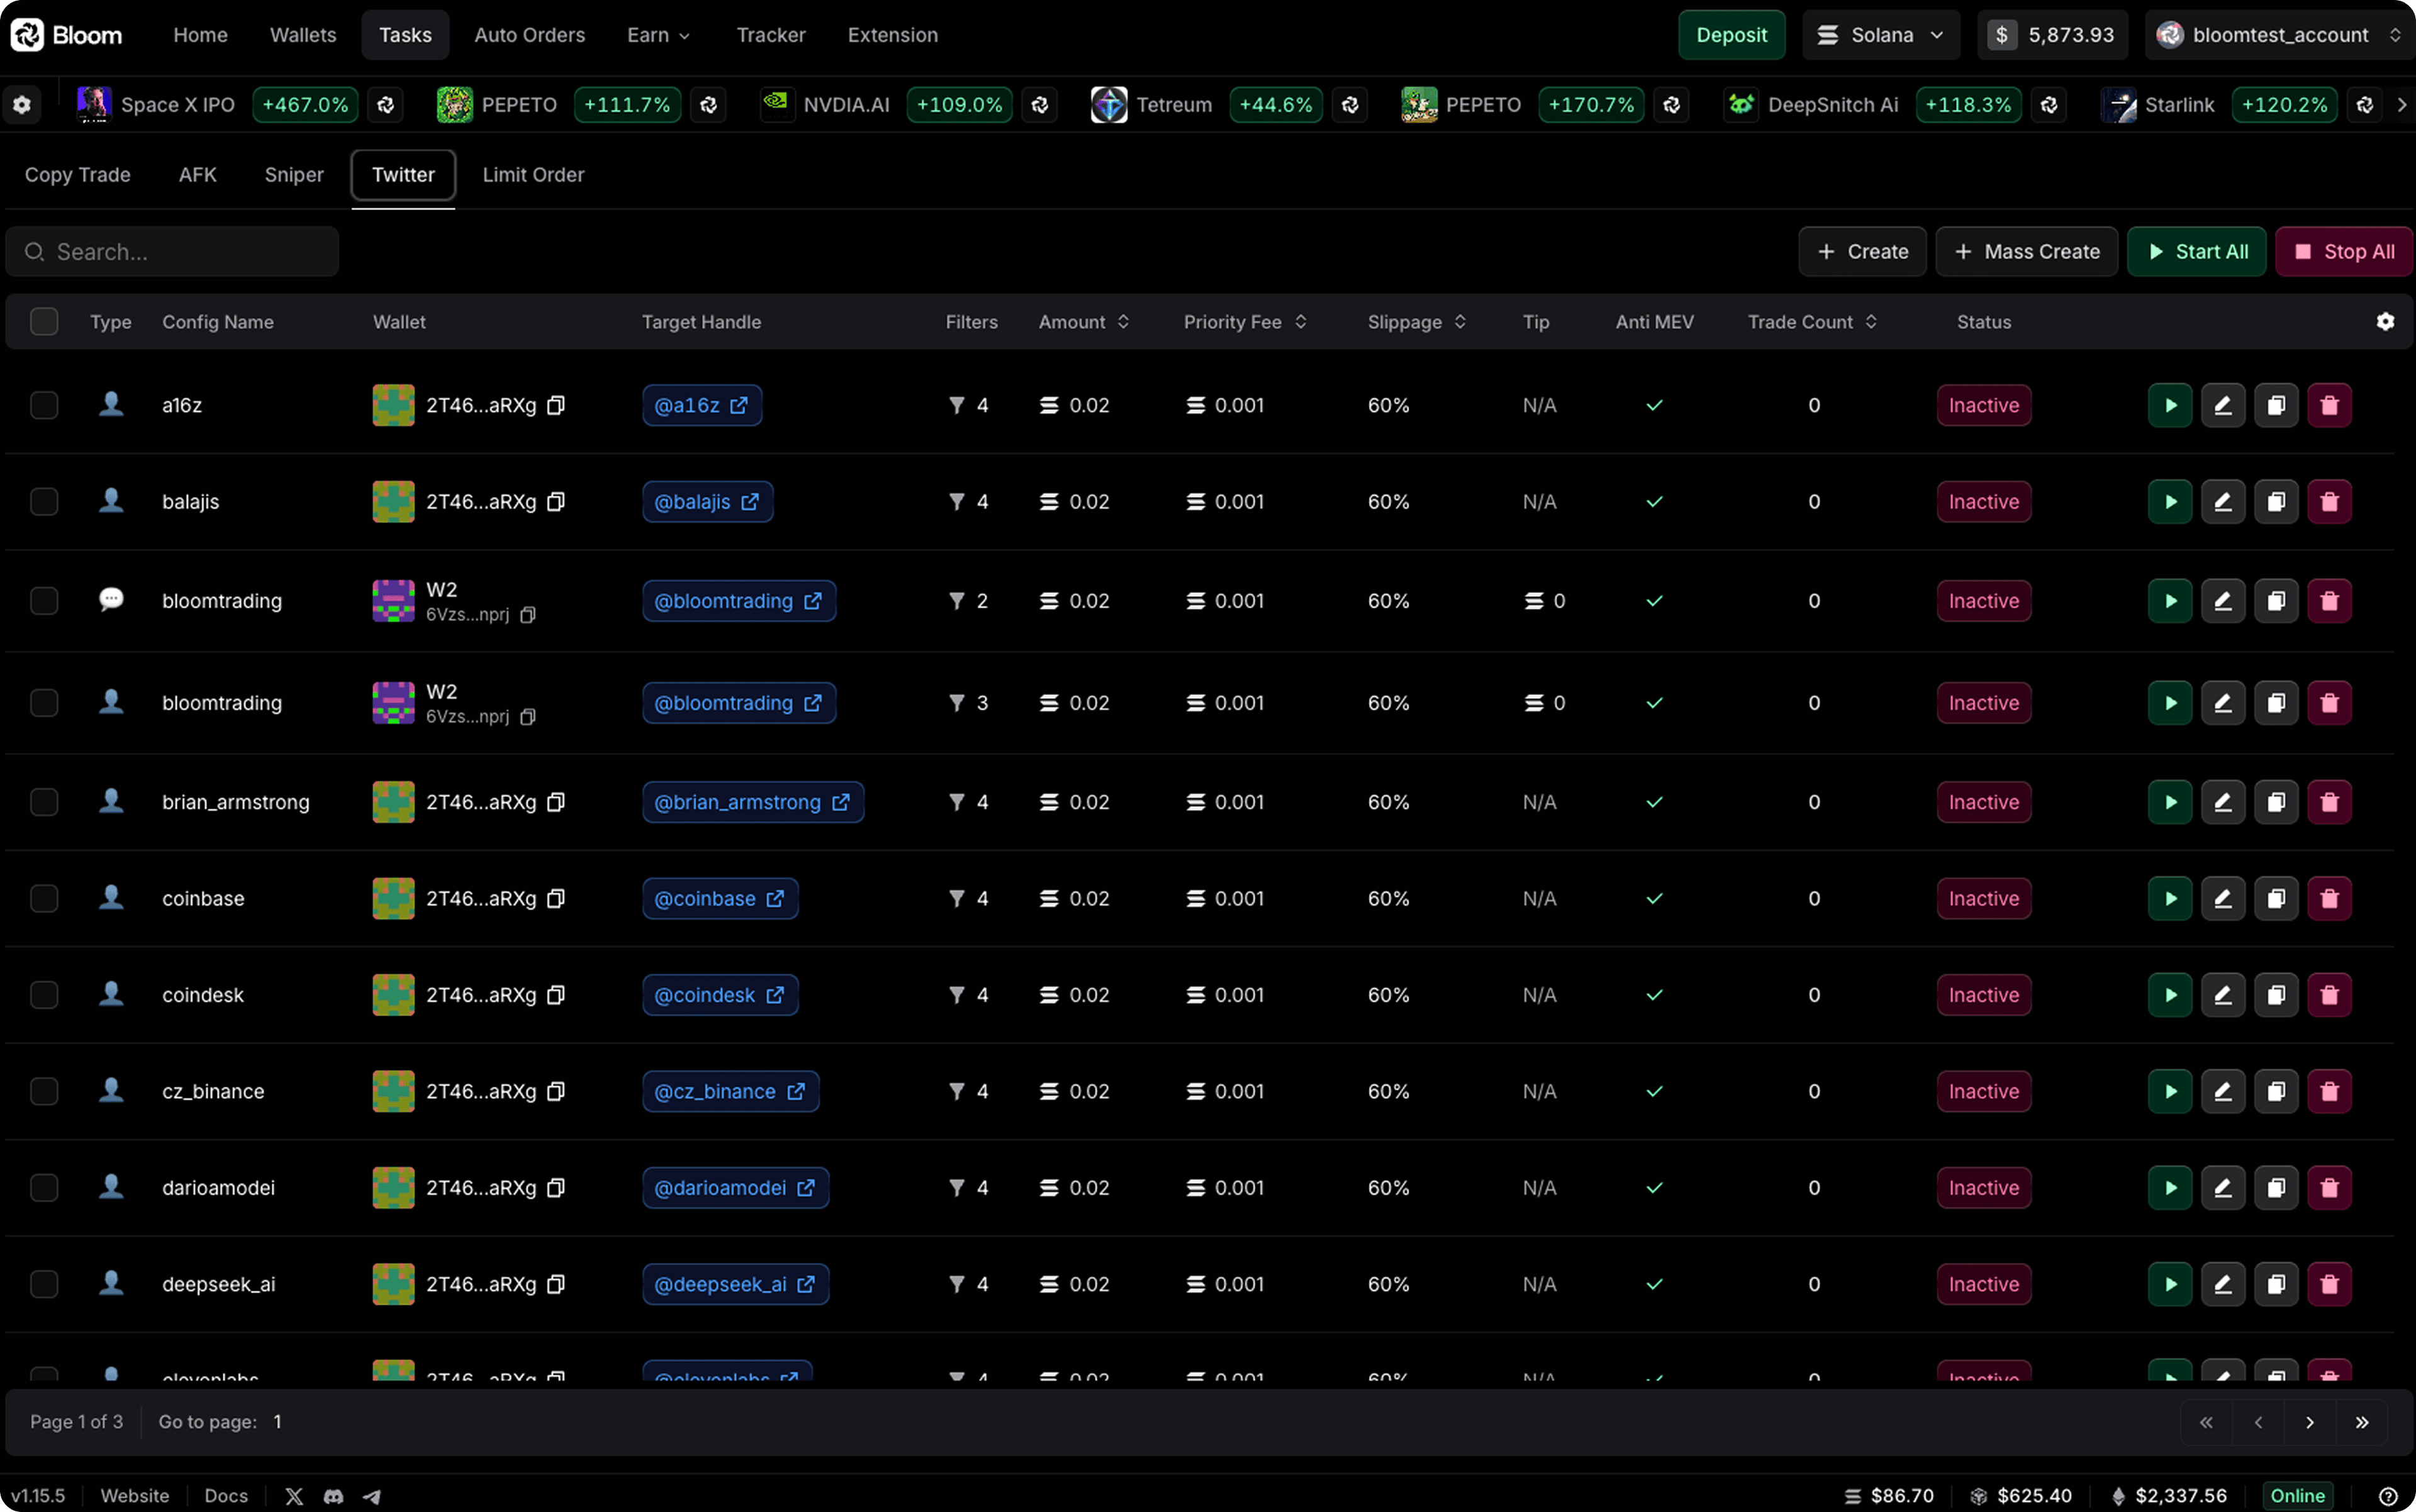Expand the Earn menu dropdown
Viewport: 2416px width, 1512px height.
pyautogui.click(x=657, y=35)
